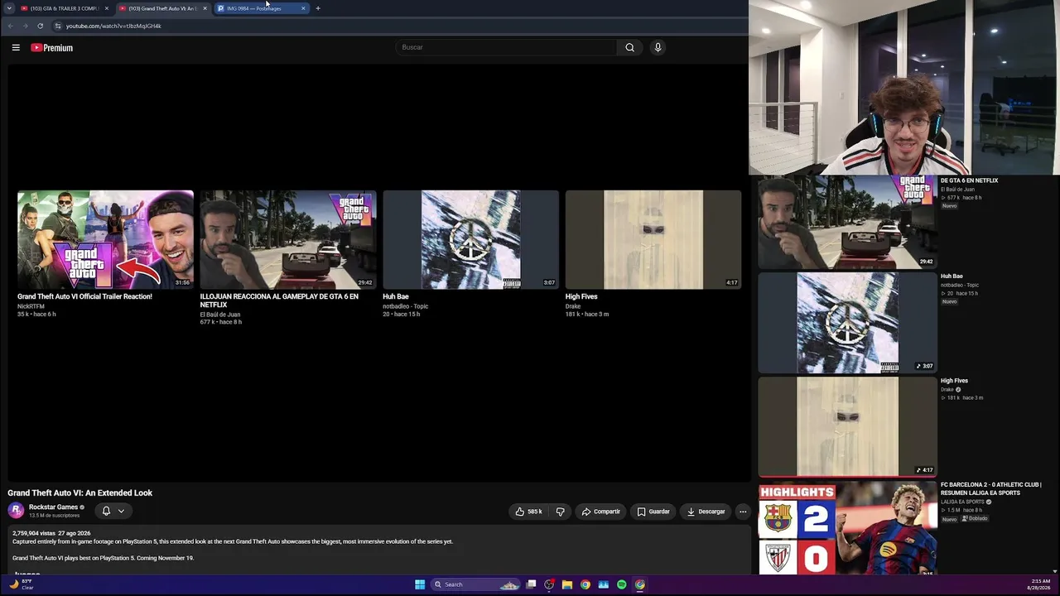Go to YouTube Premium home logo
1060x596 pixels.
[x=52, y=48]
